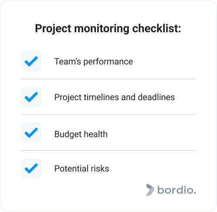
Task: Uncheck the Team's performance checkbox
Action: tap(31, 61)
